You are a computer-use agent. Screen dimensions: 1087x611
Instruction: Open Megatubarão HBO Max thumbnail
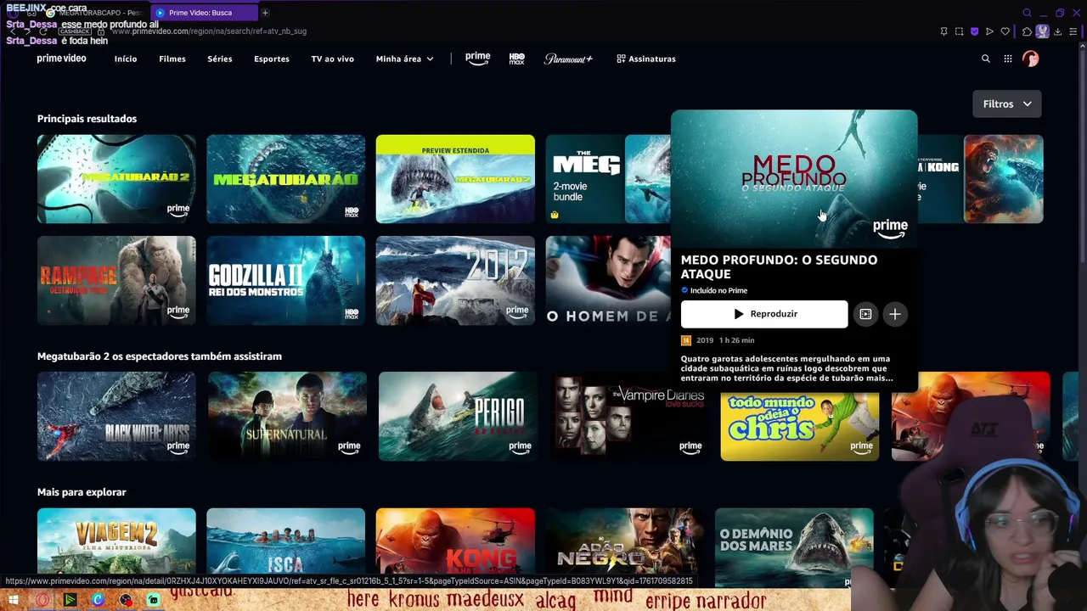pos(285,179)
